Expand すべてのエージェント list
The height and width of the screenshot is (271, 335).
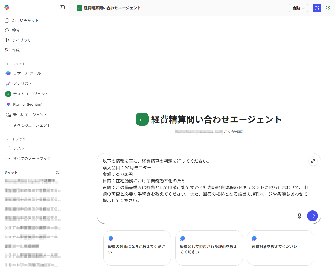pos(32,125)
